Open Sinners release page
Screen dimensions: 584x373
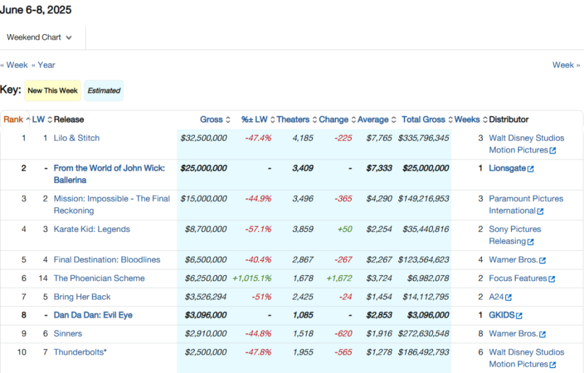pyautogui.click(x=68, y=333)
